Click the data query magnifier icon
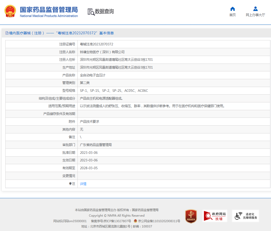Screen dimensions: 271x231 [x=91, y=12]
